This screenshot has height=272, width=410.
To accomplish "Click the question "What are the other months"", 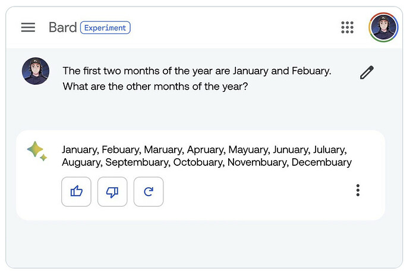I will tap(154, 86).
